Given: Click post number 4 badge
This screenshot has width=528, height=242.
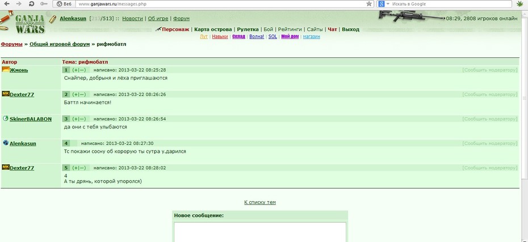Looking at the screenshot, I should click(x=66, y=144).
